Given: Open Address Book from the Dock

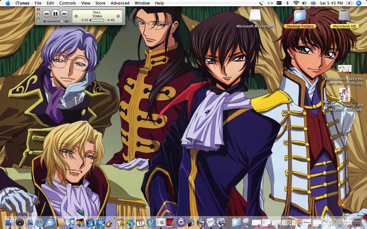Looking at the screenshot, I should [60, 222].
